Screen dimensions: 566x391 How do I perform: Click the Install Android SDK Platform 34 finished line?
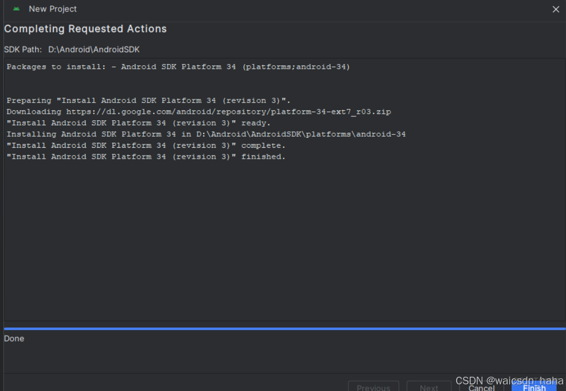click(145, 157)
